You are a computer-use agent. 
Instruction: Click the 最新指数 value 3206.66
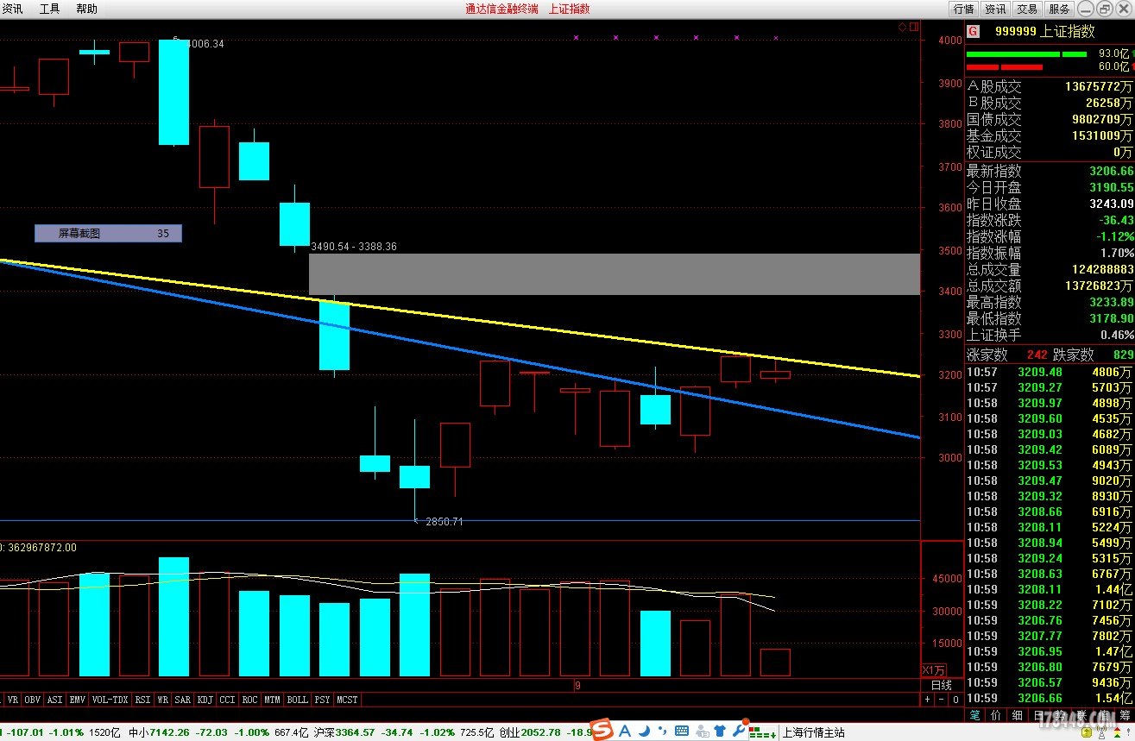[1111, 172]
